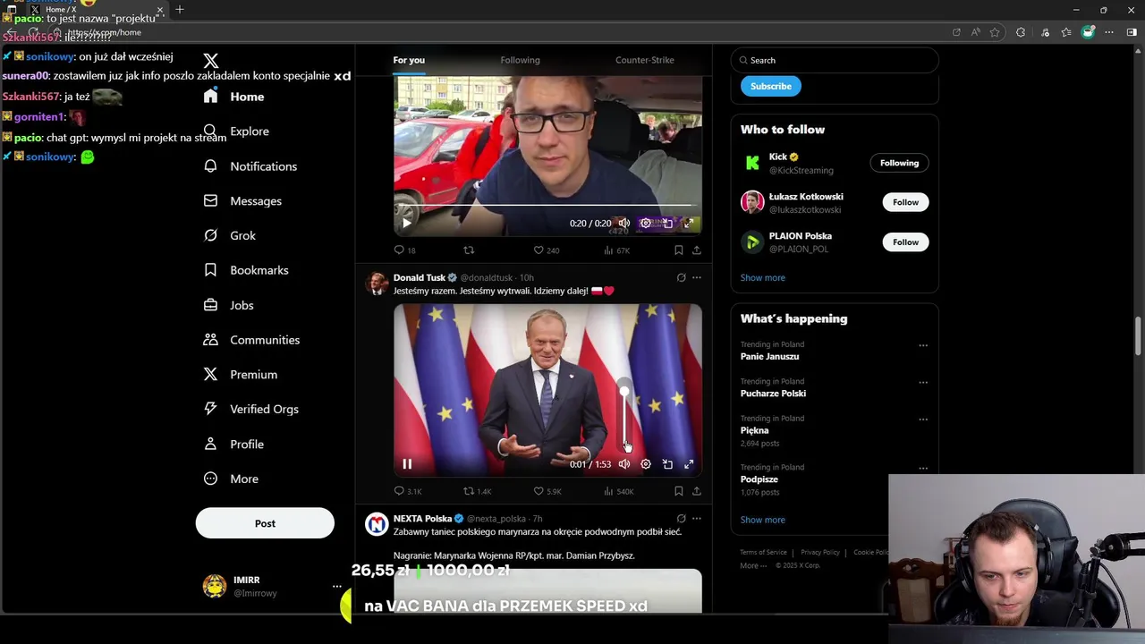The width and height of the screenshot is (1145, 644).
Task: Fullscreen the top feed video
Action: [x=689, y=224]
